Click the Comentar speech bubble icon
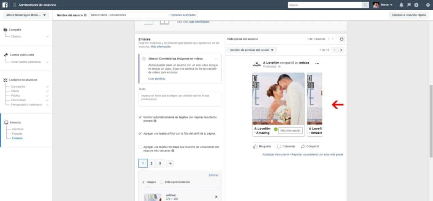 click(279, 146)
